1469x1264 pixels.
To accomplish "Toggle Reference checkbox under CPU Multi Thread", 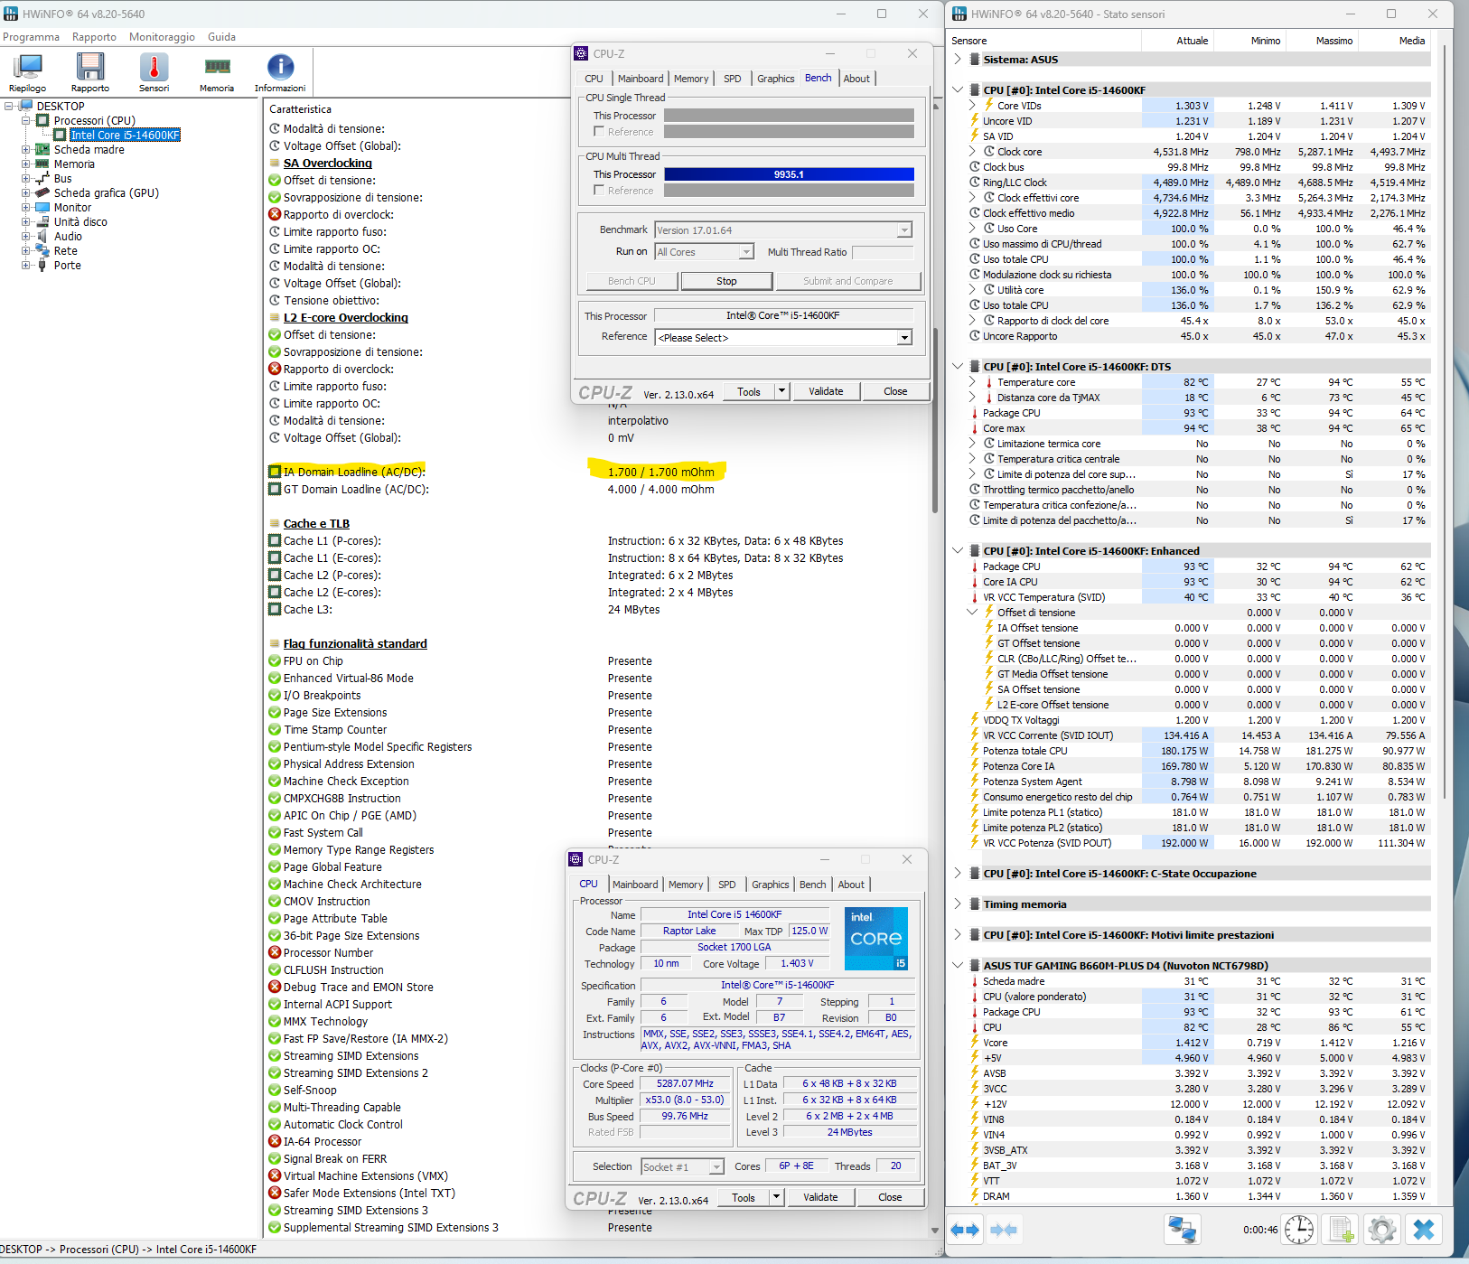I will coord(599,191).
